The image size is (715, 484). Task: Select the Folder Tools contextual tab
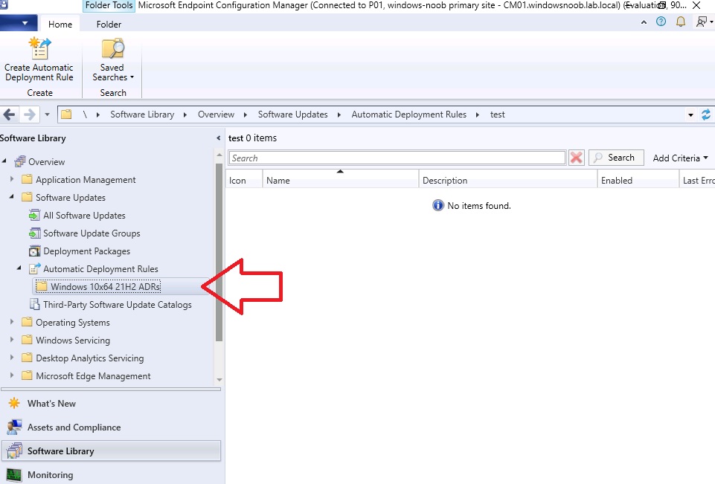point(109,5)
